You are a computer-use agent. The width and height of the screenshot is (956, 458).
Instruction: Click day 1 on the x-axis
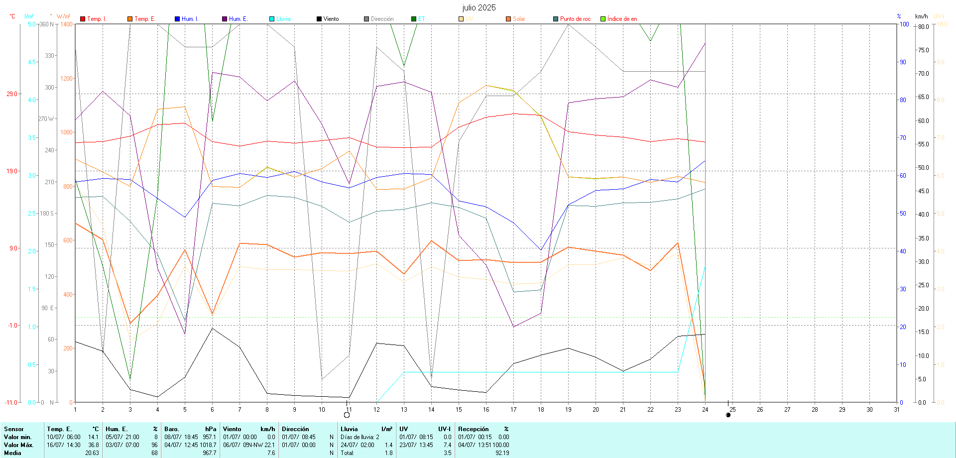(x=75, y=410)
